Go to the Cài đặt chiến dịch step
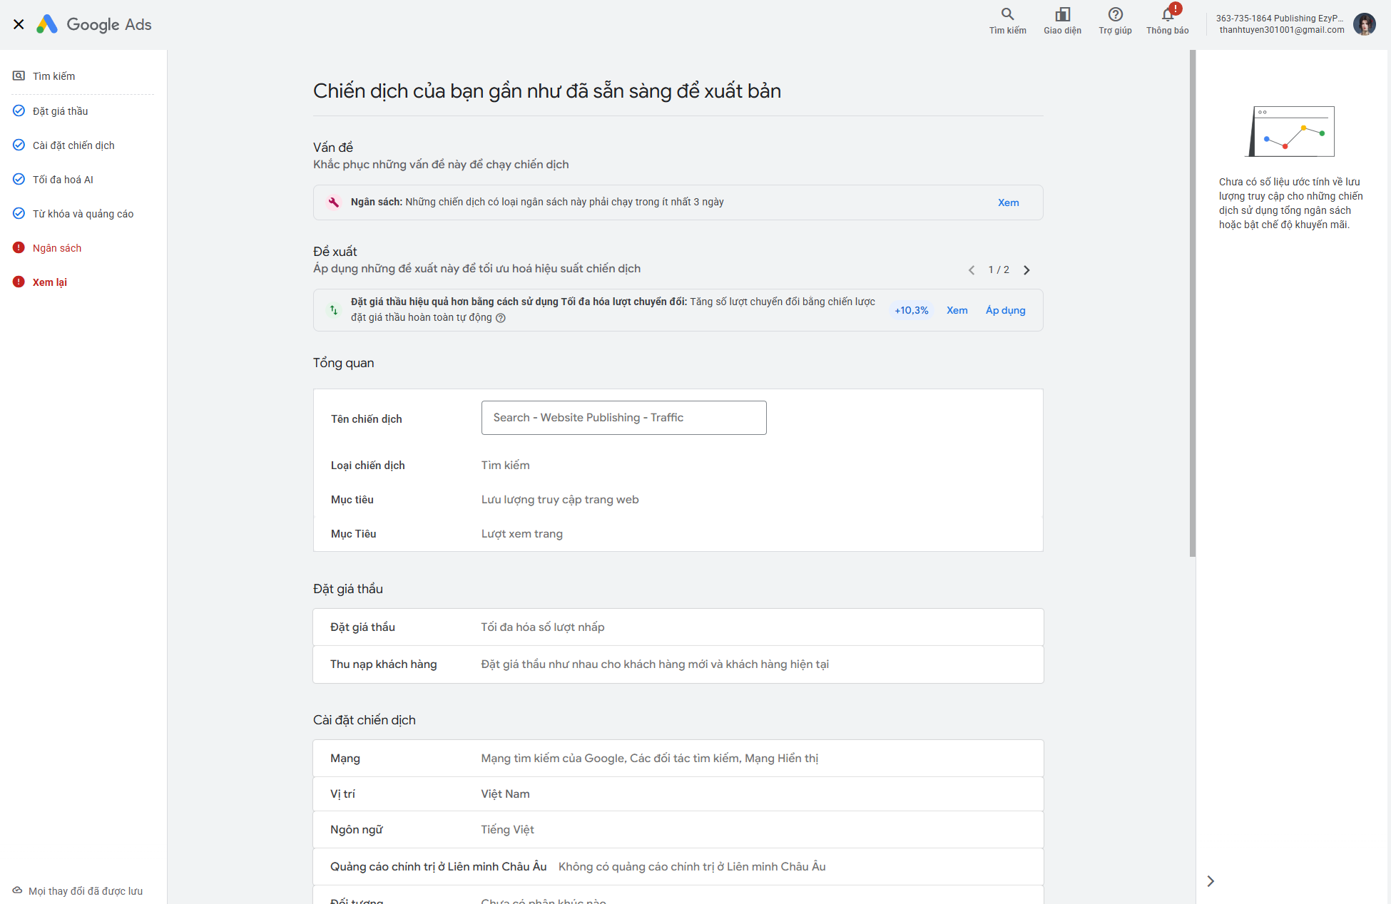1391x904 pixels. coord(73,145)
